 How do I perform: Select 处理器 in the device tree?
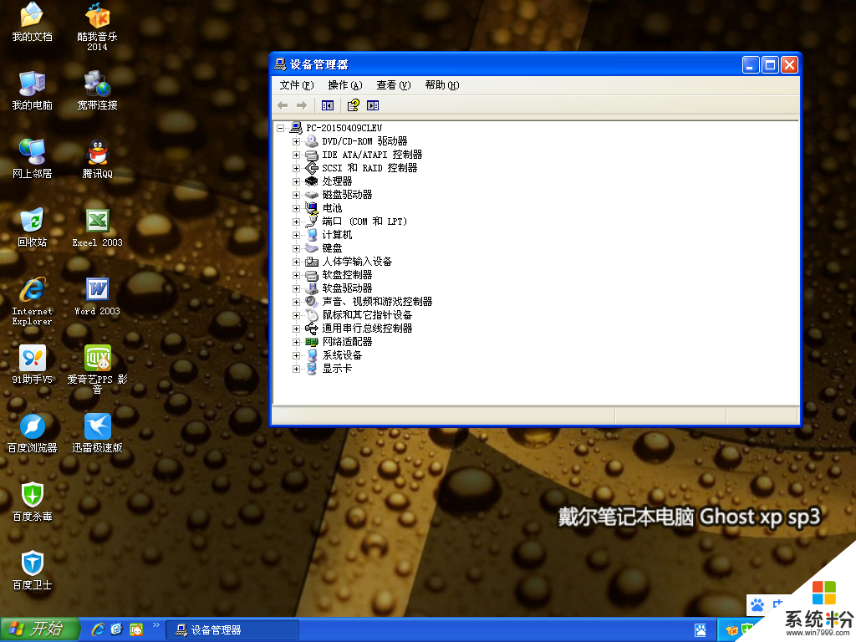point(337,181)
